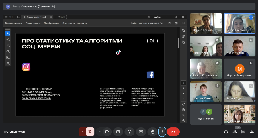Click the present screen button
Image resolution: width=258 pixels, height=138 pixels.
141,132
